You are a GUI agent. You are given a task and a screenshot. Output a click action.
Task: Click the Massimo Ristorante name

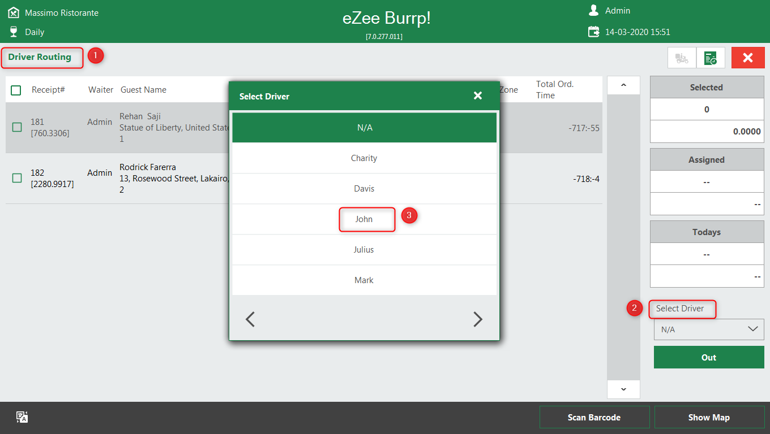click(62, 12)
